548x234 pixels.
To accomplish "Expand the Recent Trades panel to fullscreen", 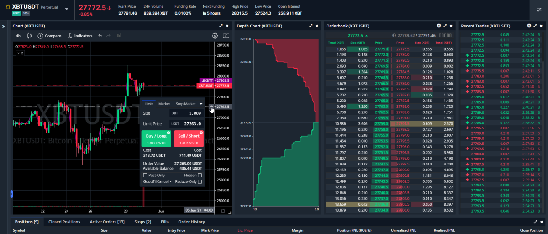I will 535,26.
